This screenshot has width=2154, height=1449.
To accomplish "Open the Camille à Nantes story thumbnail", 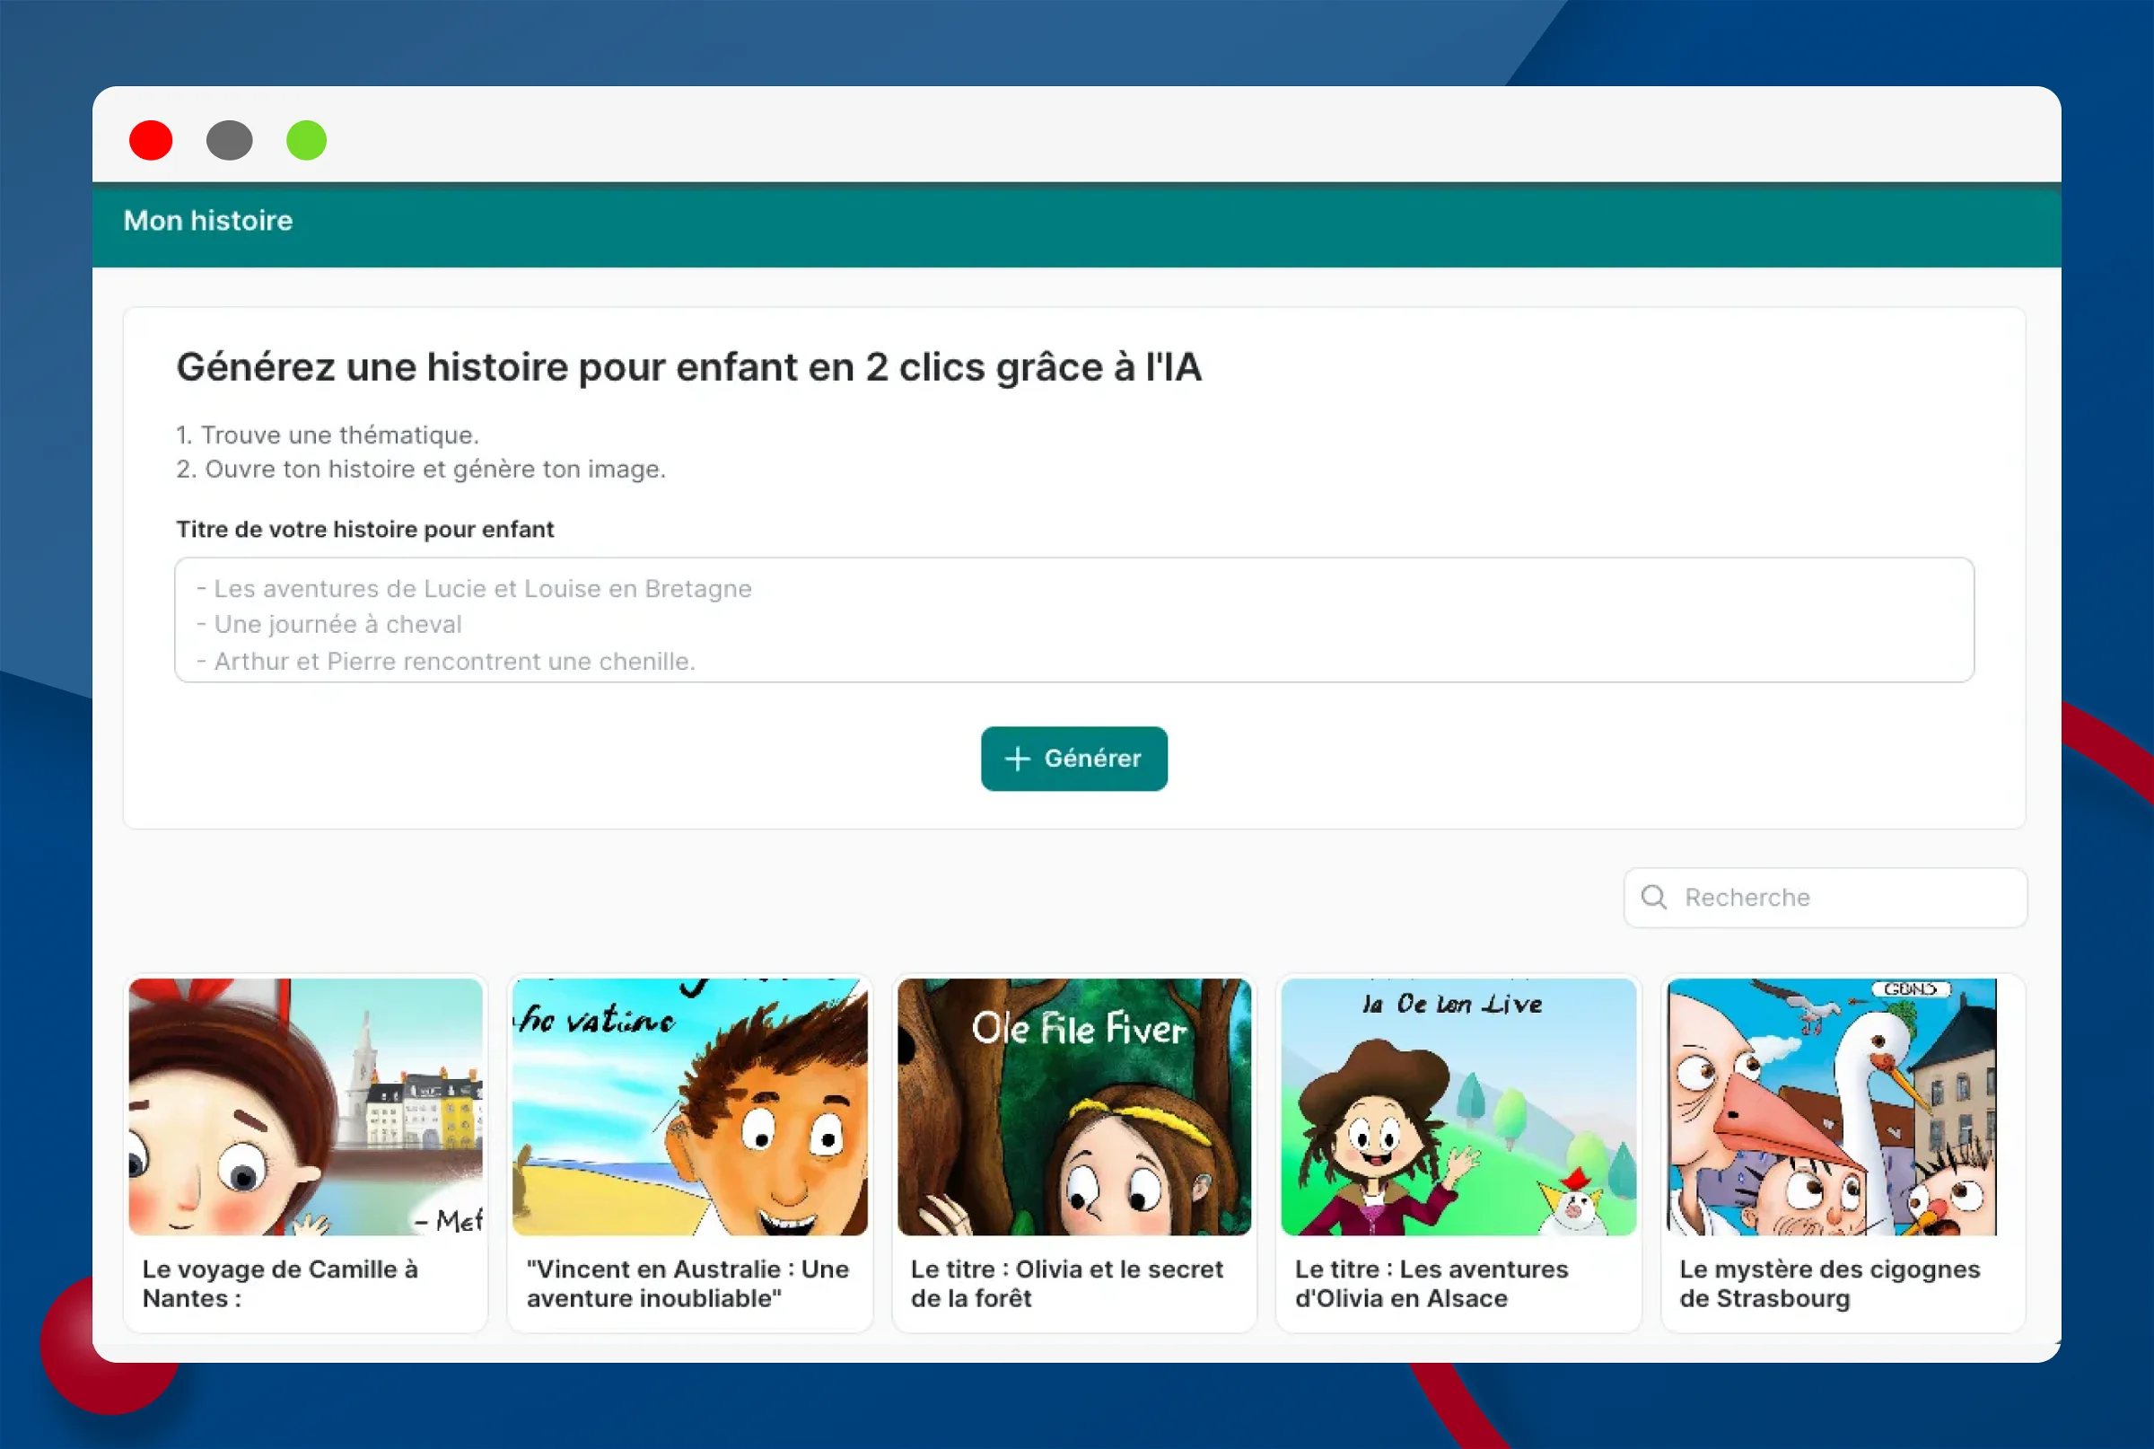I will 306,1107.
